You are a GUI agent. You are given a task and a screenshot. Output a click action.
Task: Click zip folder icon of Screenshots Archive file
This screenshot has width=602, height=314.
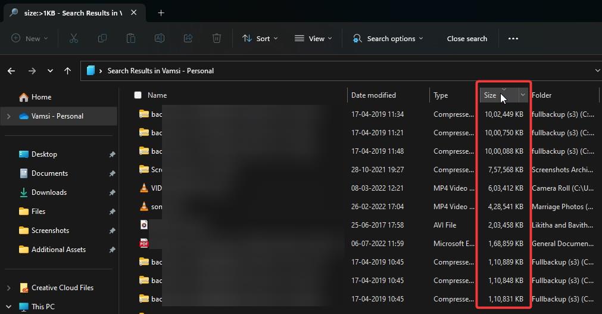click(x=144, y=169)
